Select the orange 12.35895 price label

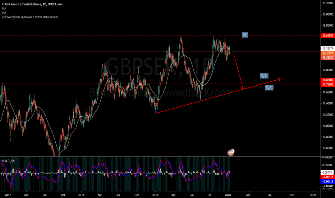[x=328, y=53]
